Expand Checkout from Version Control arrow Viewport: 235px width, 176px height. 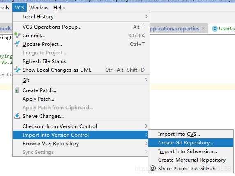146,126
